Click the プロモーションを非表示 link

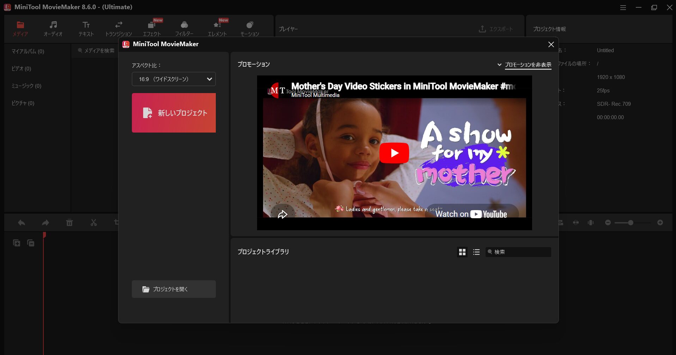click(x=528, y=65)
